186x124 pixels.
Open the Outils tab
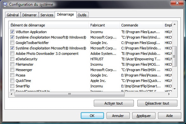82,15
